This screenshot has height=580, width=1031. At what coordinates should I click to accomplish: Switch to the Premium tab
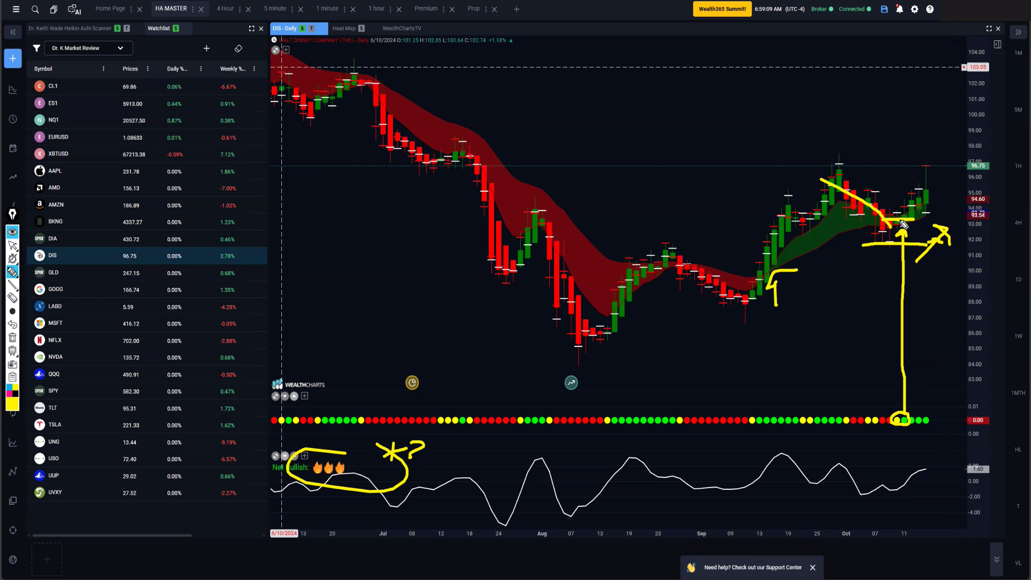pos(426,9)
